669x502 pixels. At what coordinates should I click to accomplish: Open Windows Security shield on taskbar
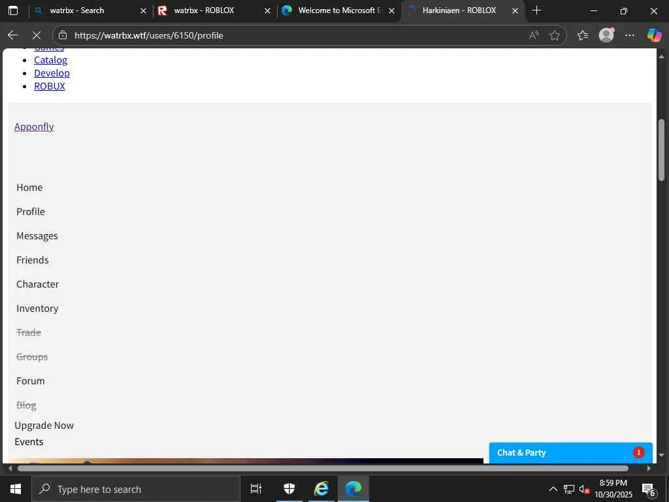coord(289,489)
